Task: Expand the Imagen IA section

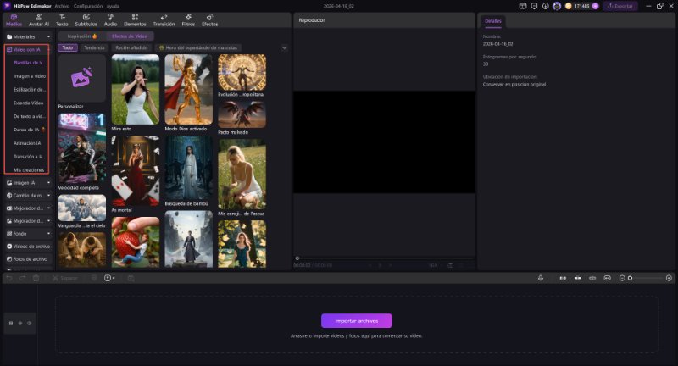Action: click(x=29, y=183)
